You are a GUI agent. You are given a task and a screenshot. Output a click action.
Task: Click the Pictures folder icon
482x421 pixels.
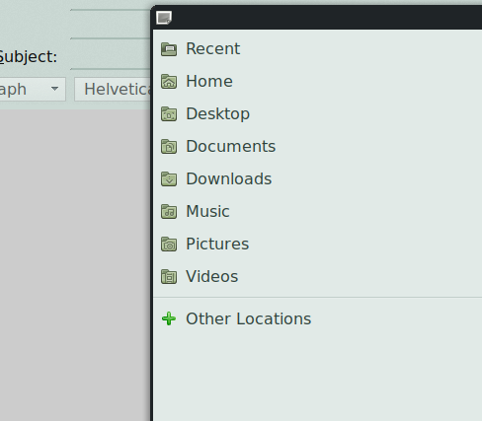click(169, 245)
